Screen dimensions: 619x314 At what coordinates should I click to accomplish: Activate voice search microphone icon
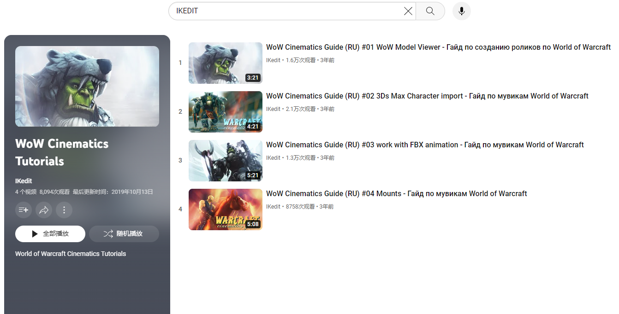point(461,11)
